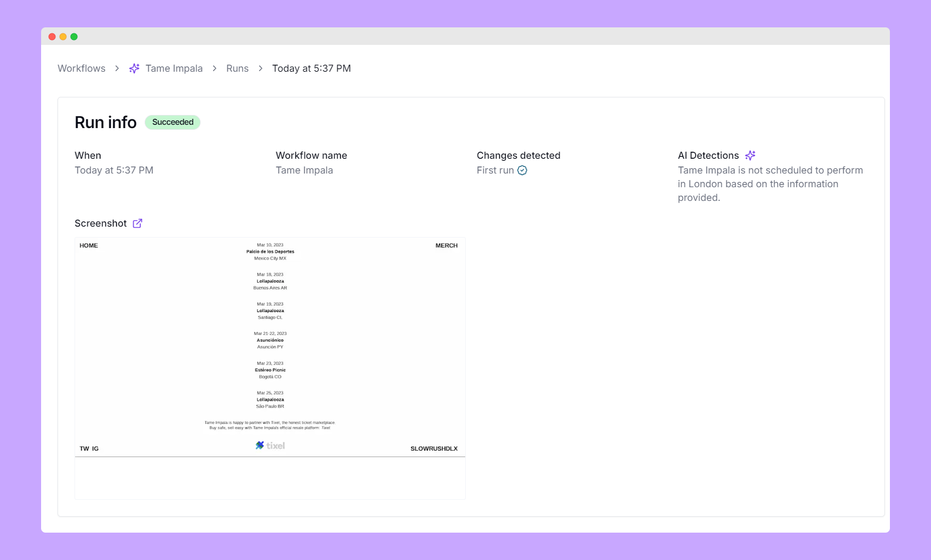Click the Run info heading
This screenshot has width=931, height=560.
(105, 122)
